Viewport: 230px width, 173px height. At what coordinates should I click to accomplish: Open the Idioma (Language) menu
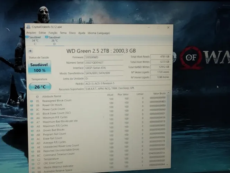click(x=99, y=33)
